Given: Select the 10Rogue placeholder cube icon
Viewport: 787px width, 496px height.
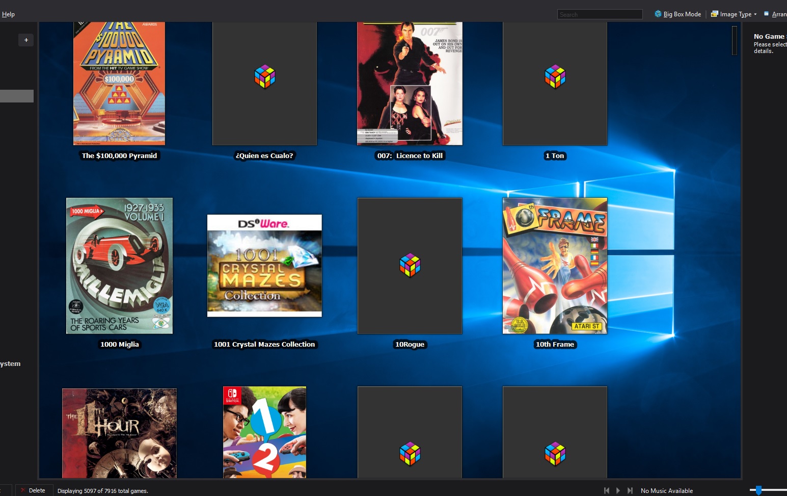Looking at the screenshot, I should [x=410, y=266].
